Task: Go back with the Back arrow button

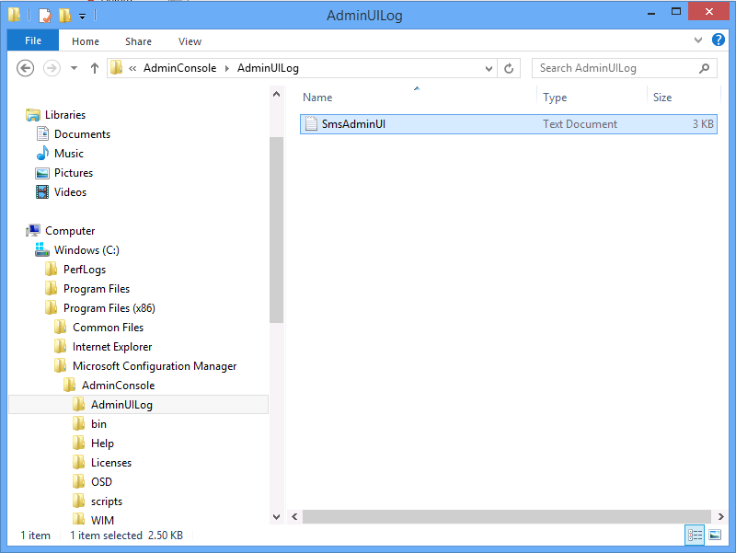Action: pyautogui.click(x=26, y=68)
